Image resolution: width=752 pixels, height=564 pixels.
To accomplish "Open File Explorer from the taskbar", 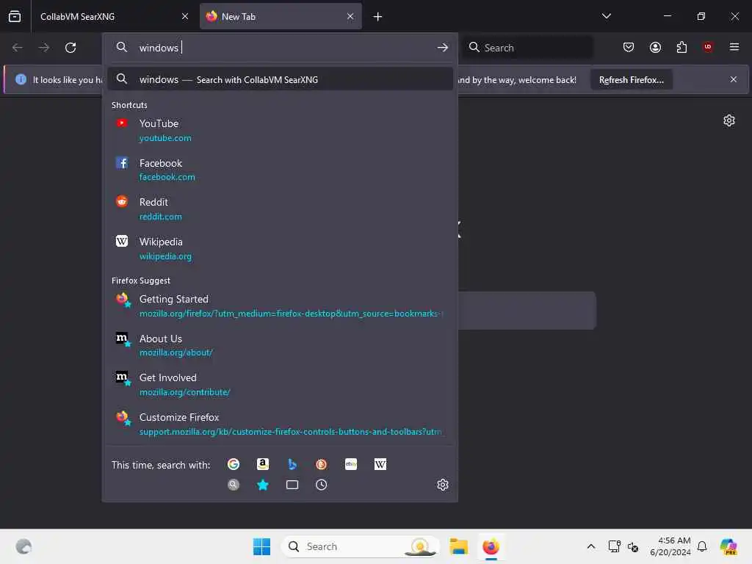I will tap(458, 546).
